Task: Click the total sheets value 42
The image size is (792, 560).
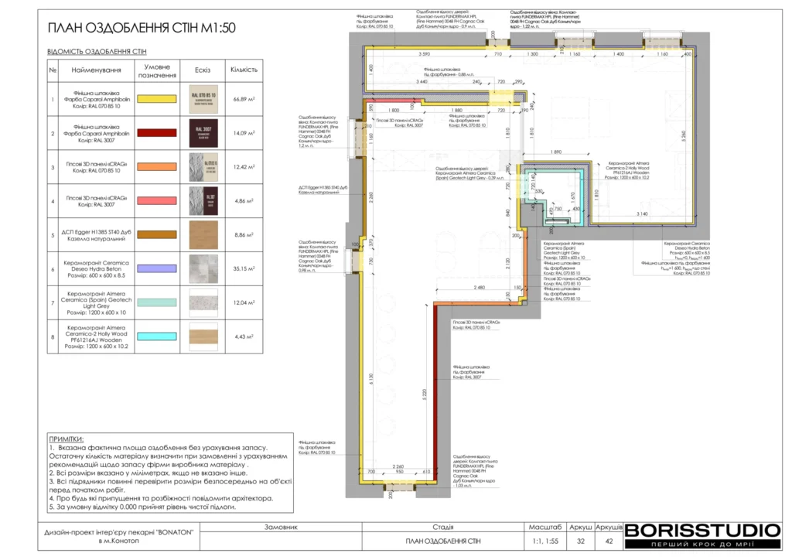Action: [609, 541]
